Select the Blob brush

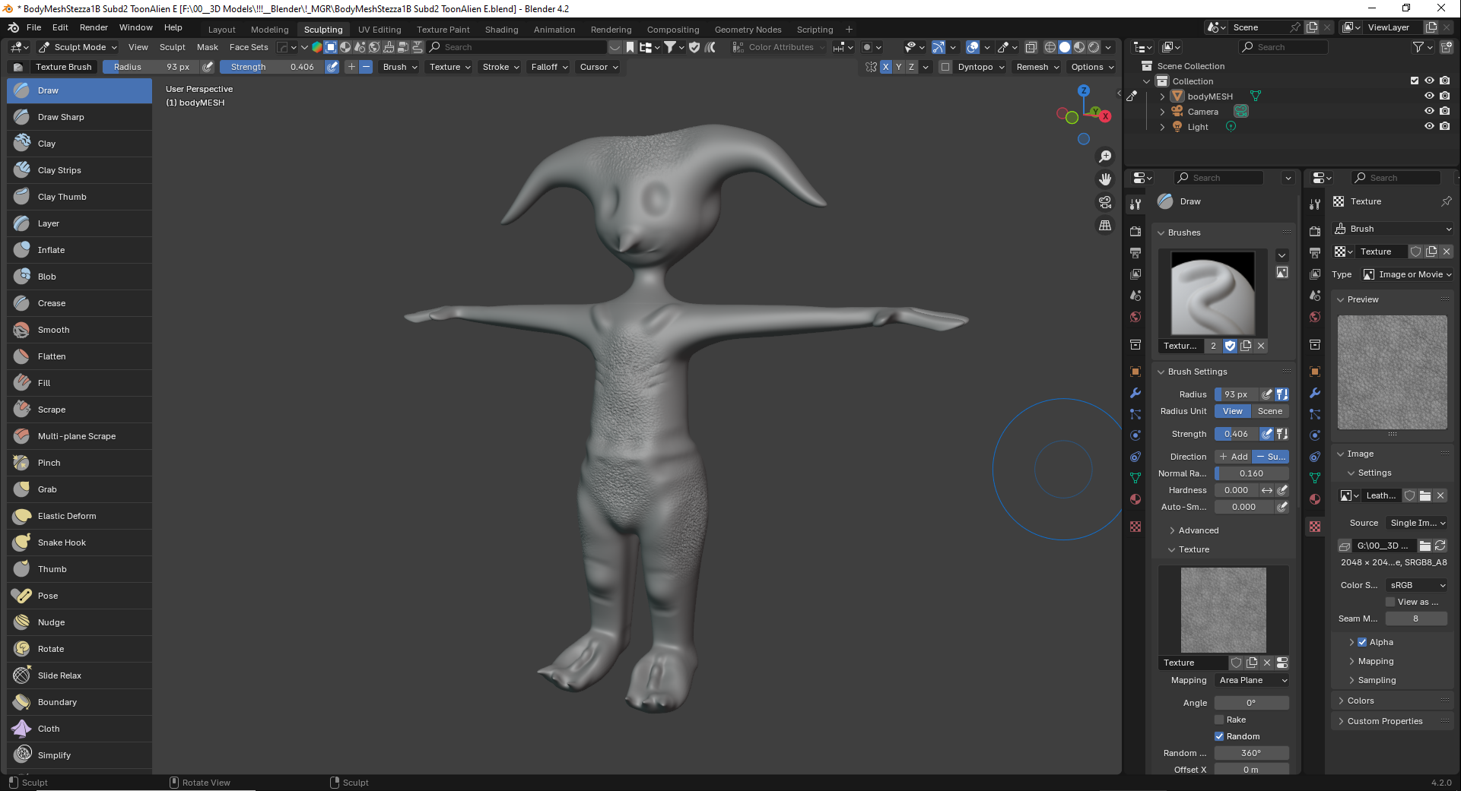pyautogui.click(x=80, y=277)
